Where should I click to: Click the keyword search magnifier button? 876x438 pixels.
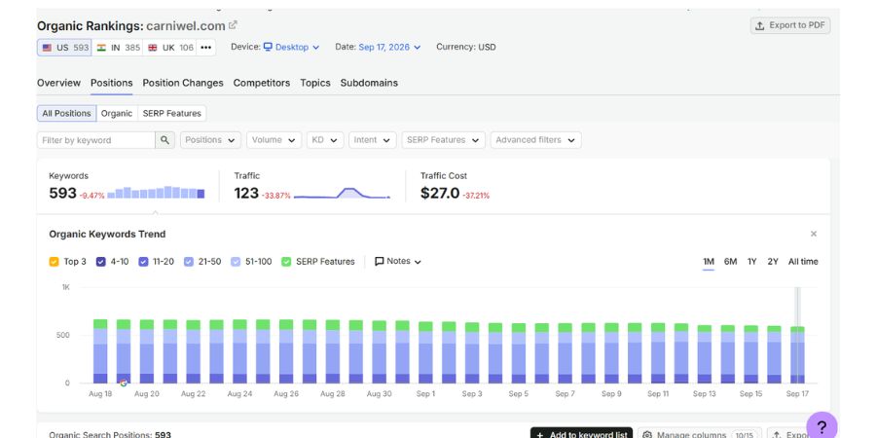tap(164, 140)
